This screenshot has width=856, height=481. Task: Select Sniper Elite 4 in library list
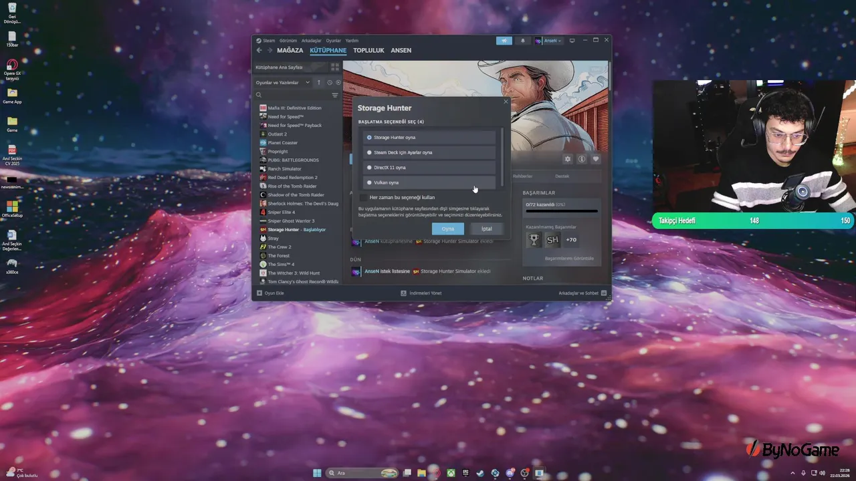point(282,212)
